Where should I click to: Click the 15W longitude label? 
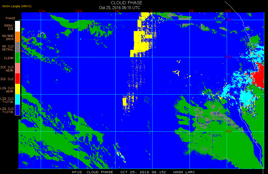(42, 11)
